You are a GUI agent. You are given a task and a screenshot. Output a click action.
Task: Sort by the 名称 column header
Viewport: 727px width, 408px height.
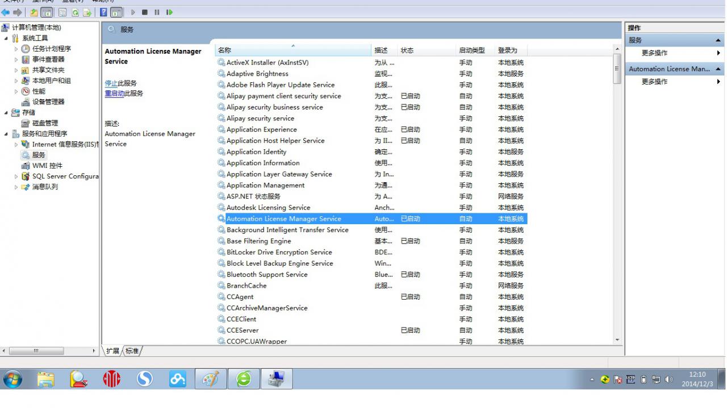click(x=293, y=51)
